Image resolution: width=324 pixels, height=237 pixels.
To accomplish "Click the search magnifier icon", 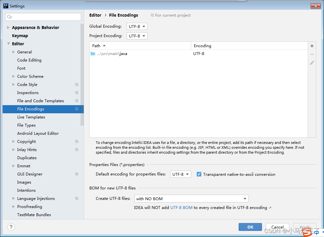I will [9, 17].
